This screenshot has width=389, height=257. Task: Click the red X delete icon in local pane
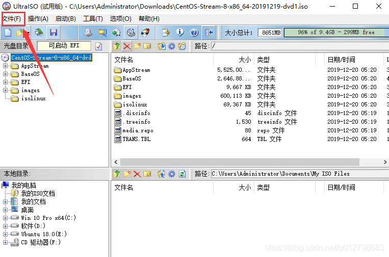coord(137,174)
